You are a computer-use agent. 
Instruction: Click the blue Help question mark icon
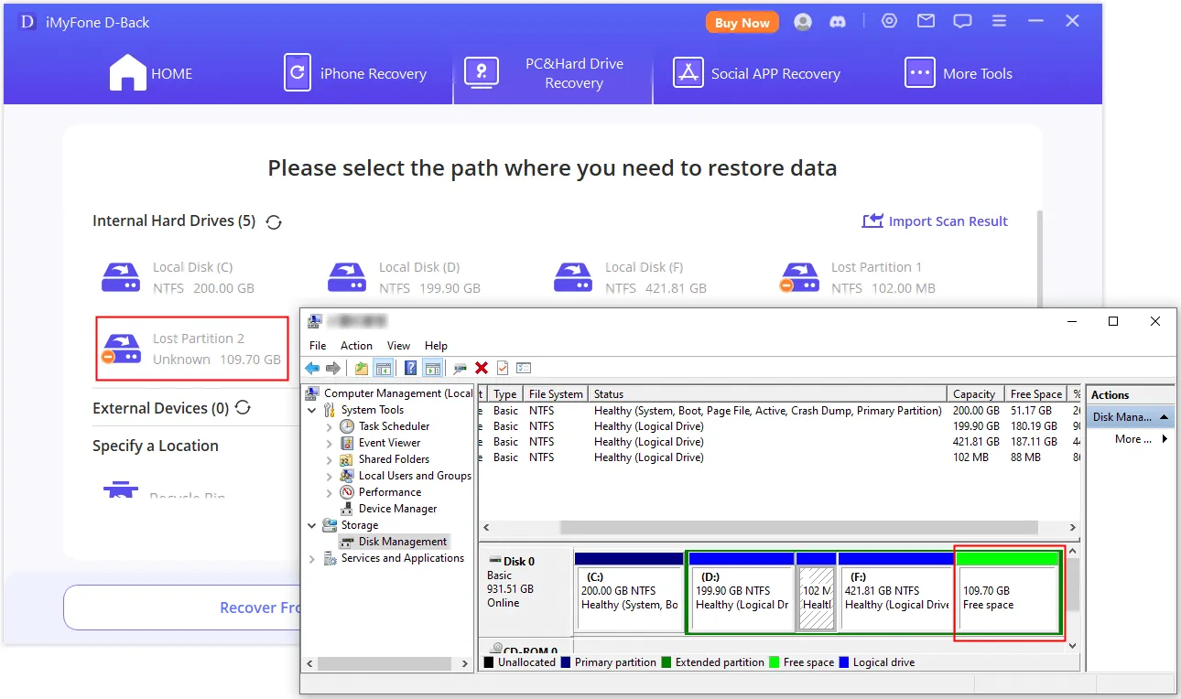[410, 368]
